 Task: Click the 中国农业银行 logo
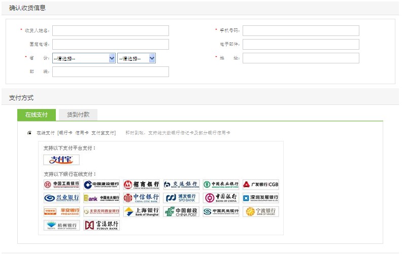coord(221,185)
